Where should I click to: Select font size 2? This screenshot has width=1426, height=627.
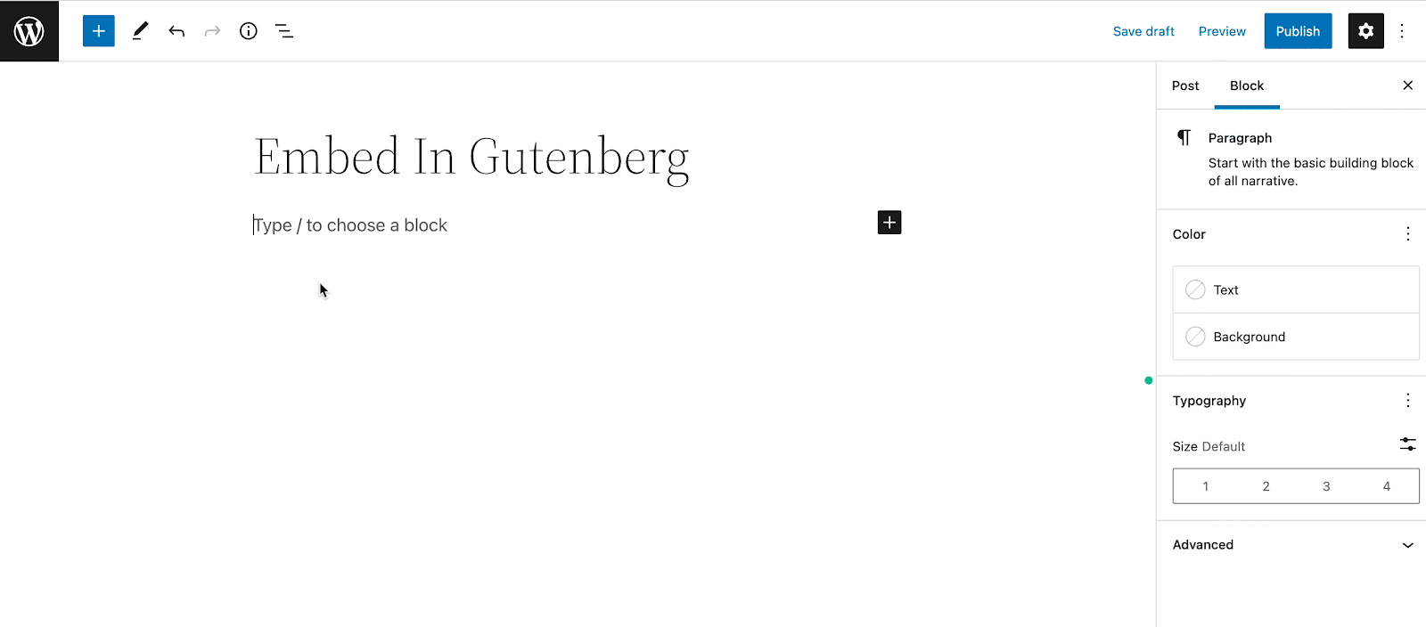point(1266,486)
